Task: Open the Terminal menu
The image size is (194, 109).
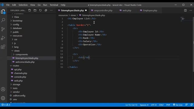Action: (x=54, y=5)
